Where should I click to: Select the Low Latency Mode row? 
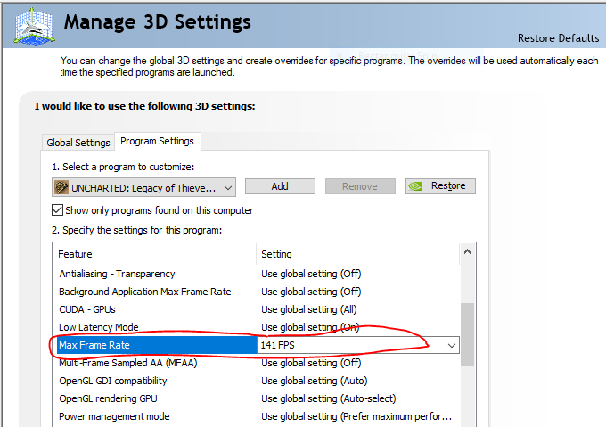coord(98,327)
